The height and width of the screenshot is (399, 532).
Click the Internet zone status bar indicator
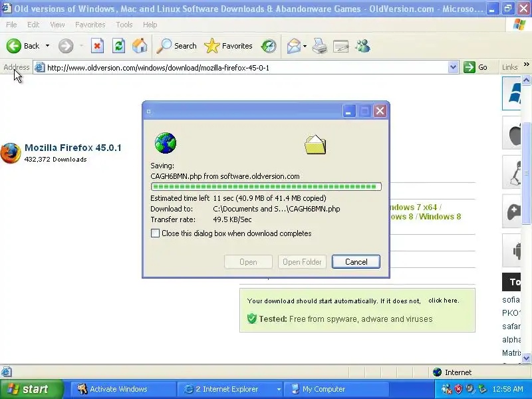click(x=453, y=372)
